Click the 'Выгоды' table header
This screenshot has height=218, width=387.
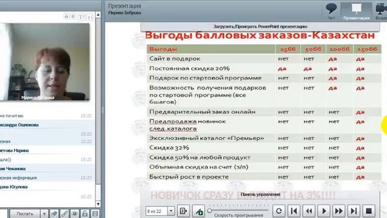click(163, 49)
